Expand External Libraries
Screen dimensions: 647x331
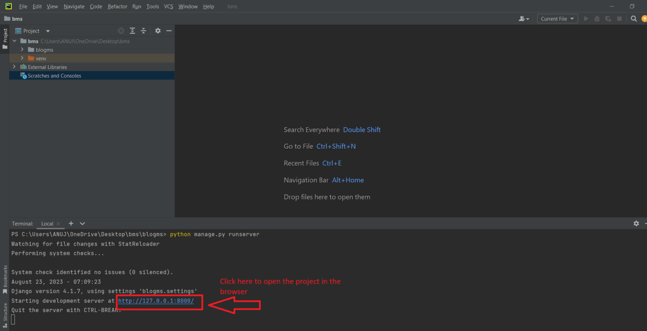pyautogui.click(x=14, y=67)
